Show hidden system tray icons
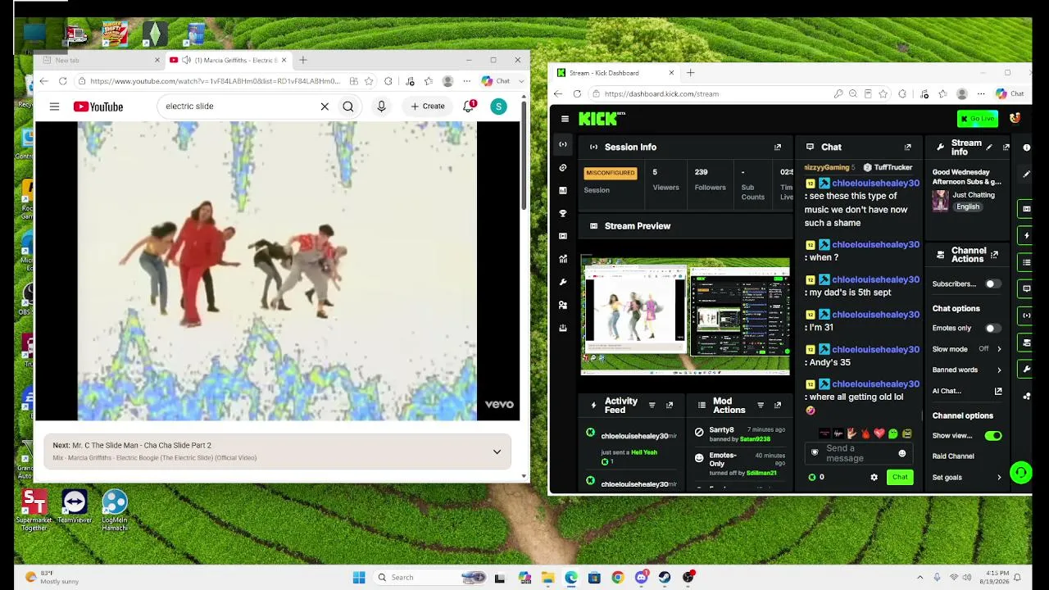Screen dimensions: 1049x590 click(920, 578)
